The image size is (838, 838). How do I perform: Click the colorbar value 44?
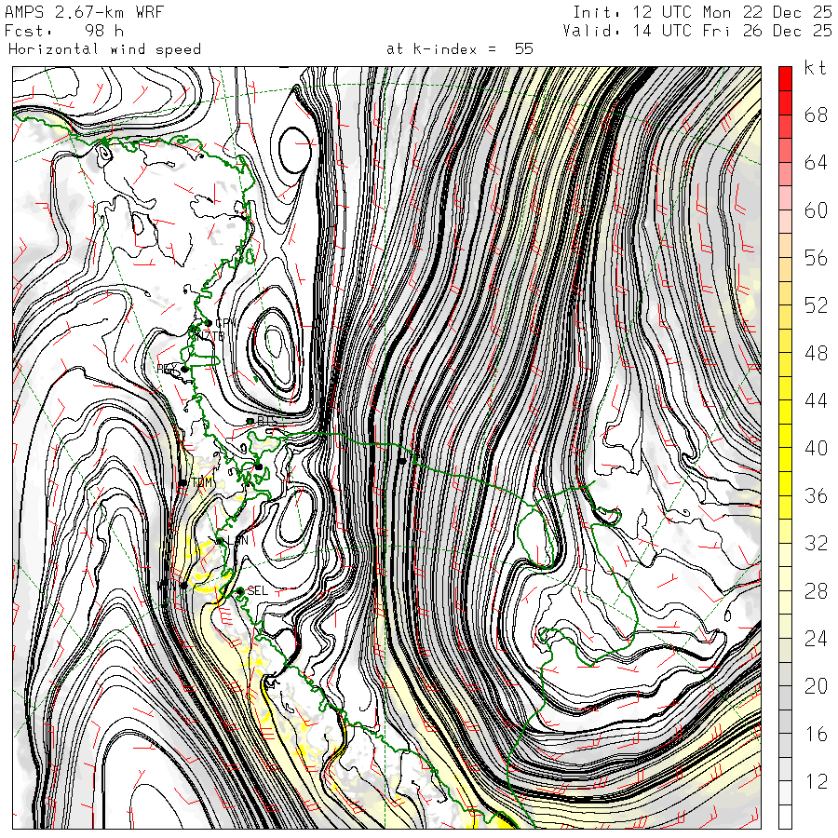(x=816, y=400)
